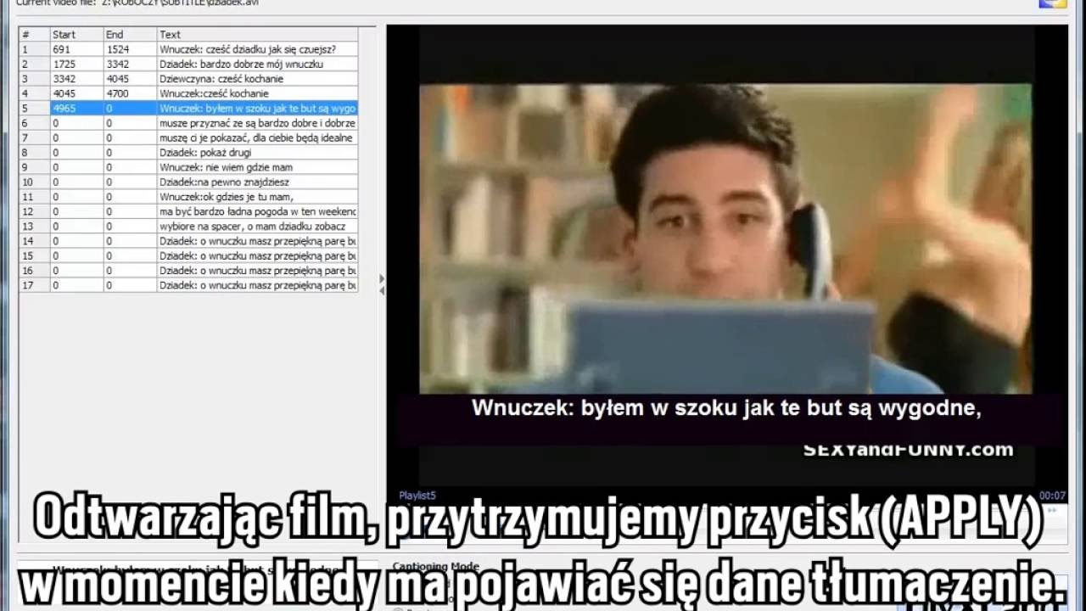
Task: Click End value 4045 in row 3
Action: pyautogui.click(x=118, y=79)
